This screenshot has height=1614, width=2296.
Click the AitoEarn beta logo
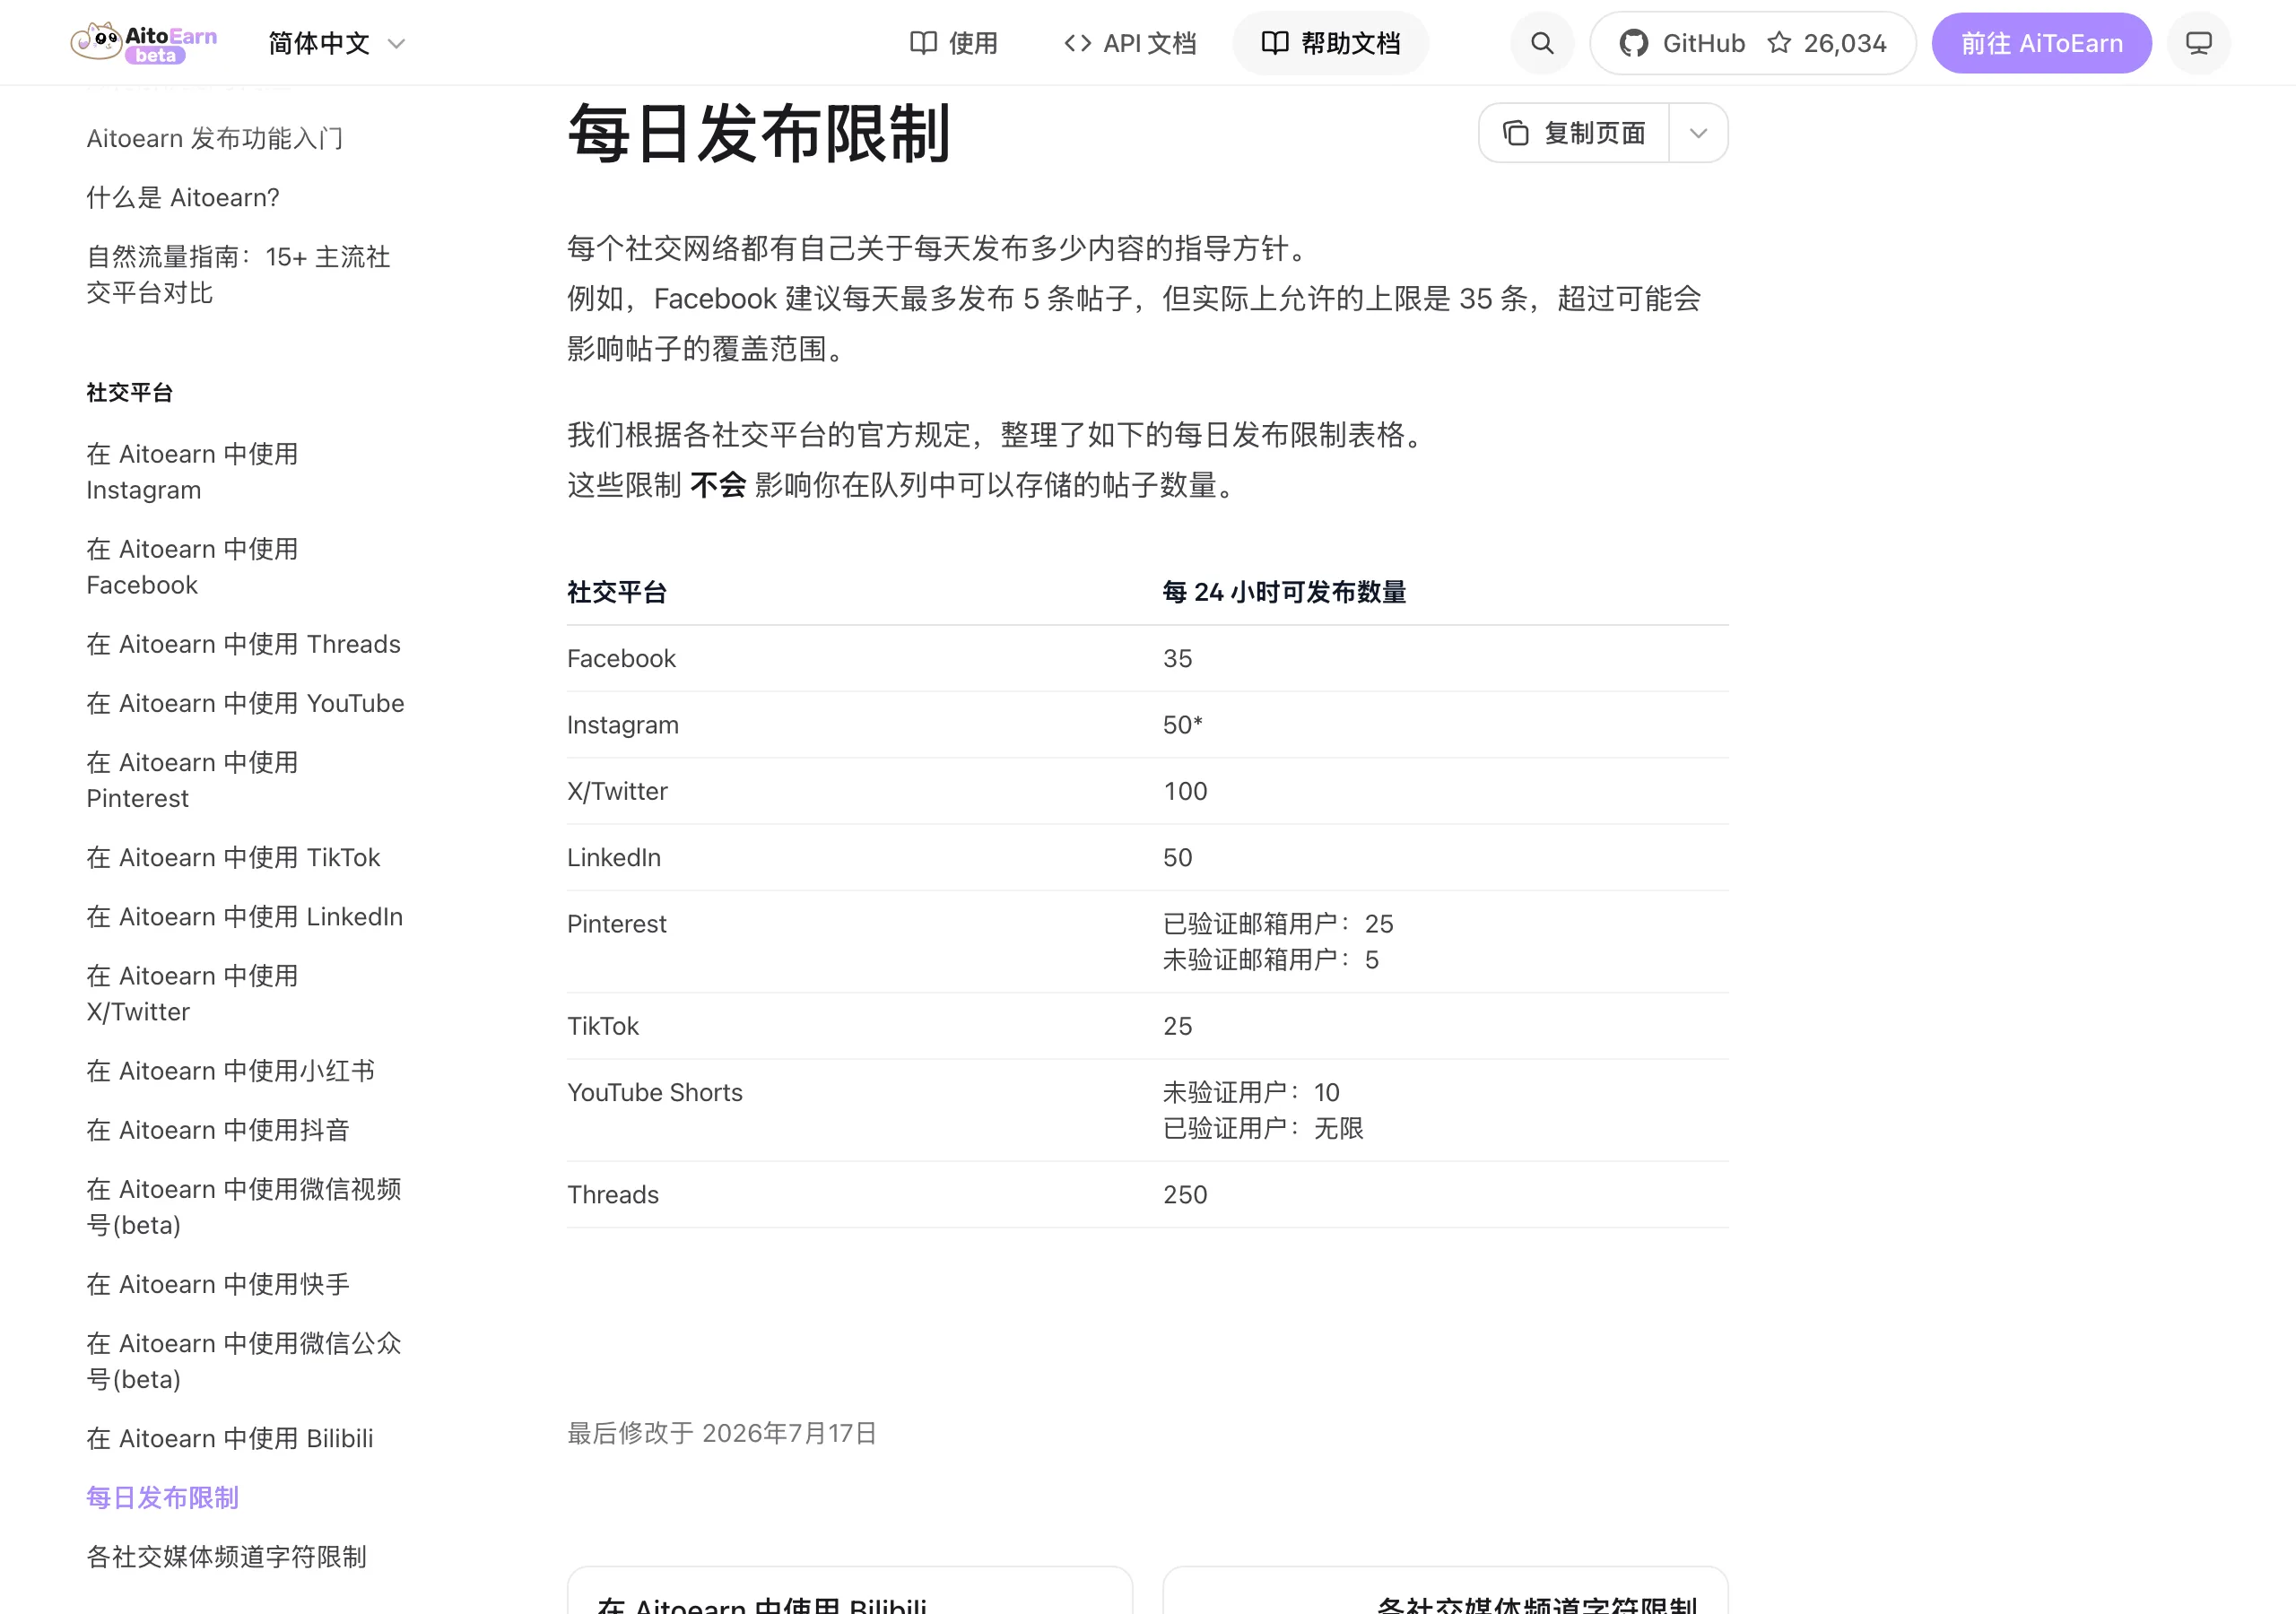coord(144,43)
